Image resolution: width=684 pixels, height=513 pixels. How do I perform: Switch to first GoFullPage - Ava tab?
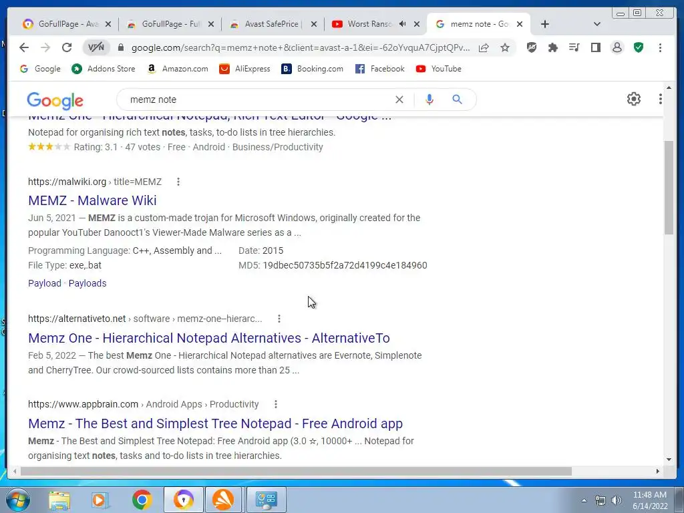pyautogui.click(x=67, y=24)
